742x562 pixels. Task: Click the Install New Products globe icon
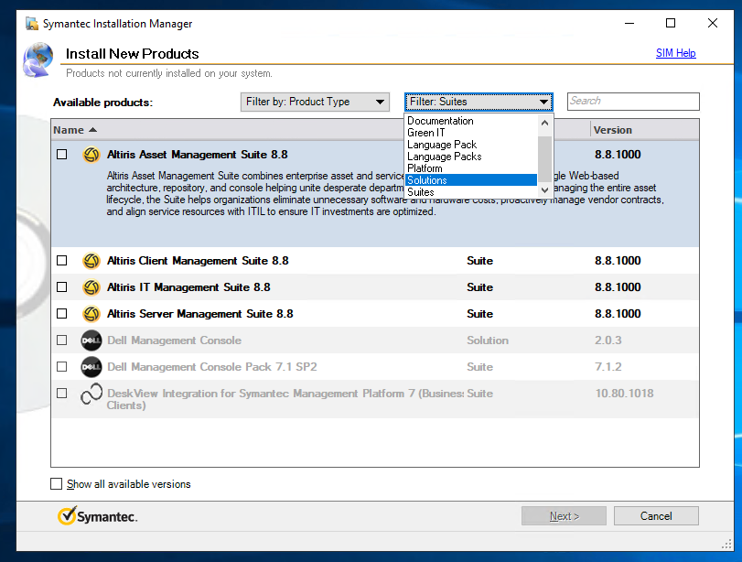(38, 59)
